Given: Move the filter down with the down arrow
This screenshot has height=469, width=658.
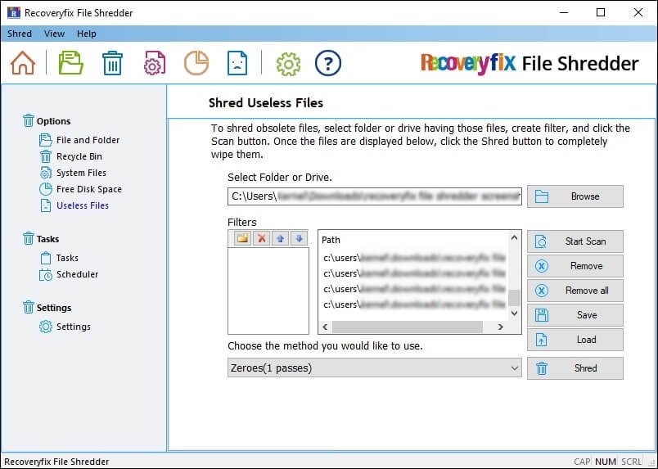Looking at the screenshot, I should pos(299,238).
